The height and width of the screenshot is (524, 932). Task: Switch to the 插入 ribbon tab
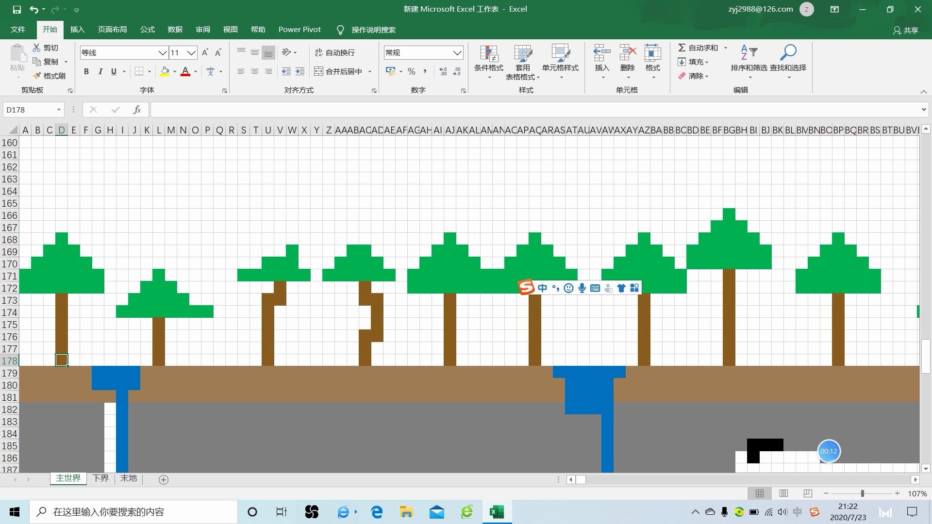[77, 30]
